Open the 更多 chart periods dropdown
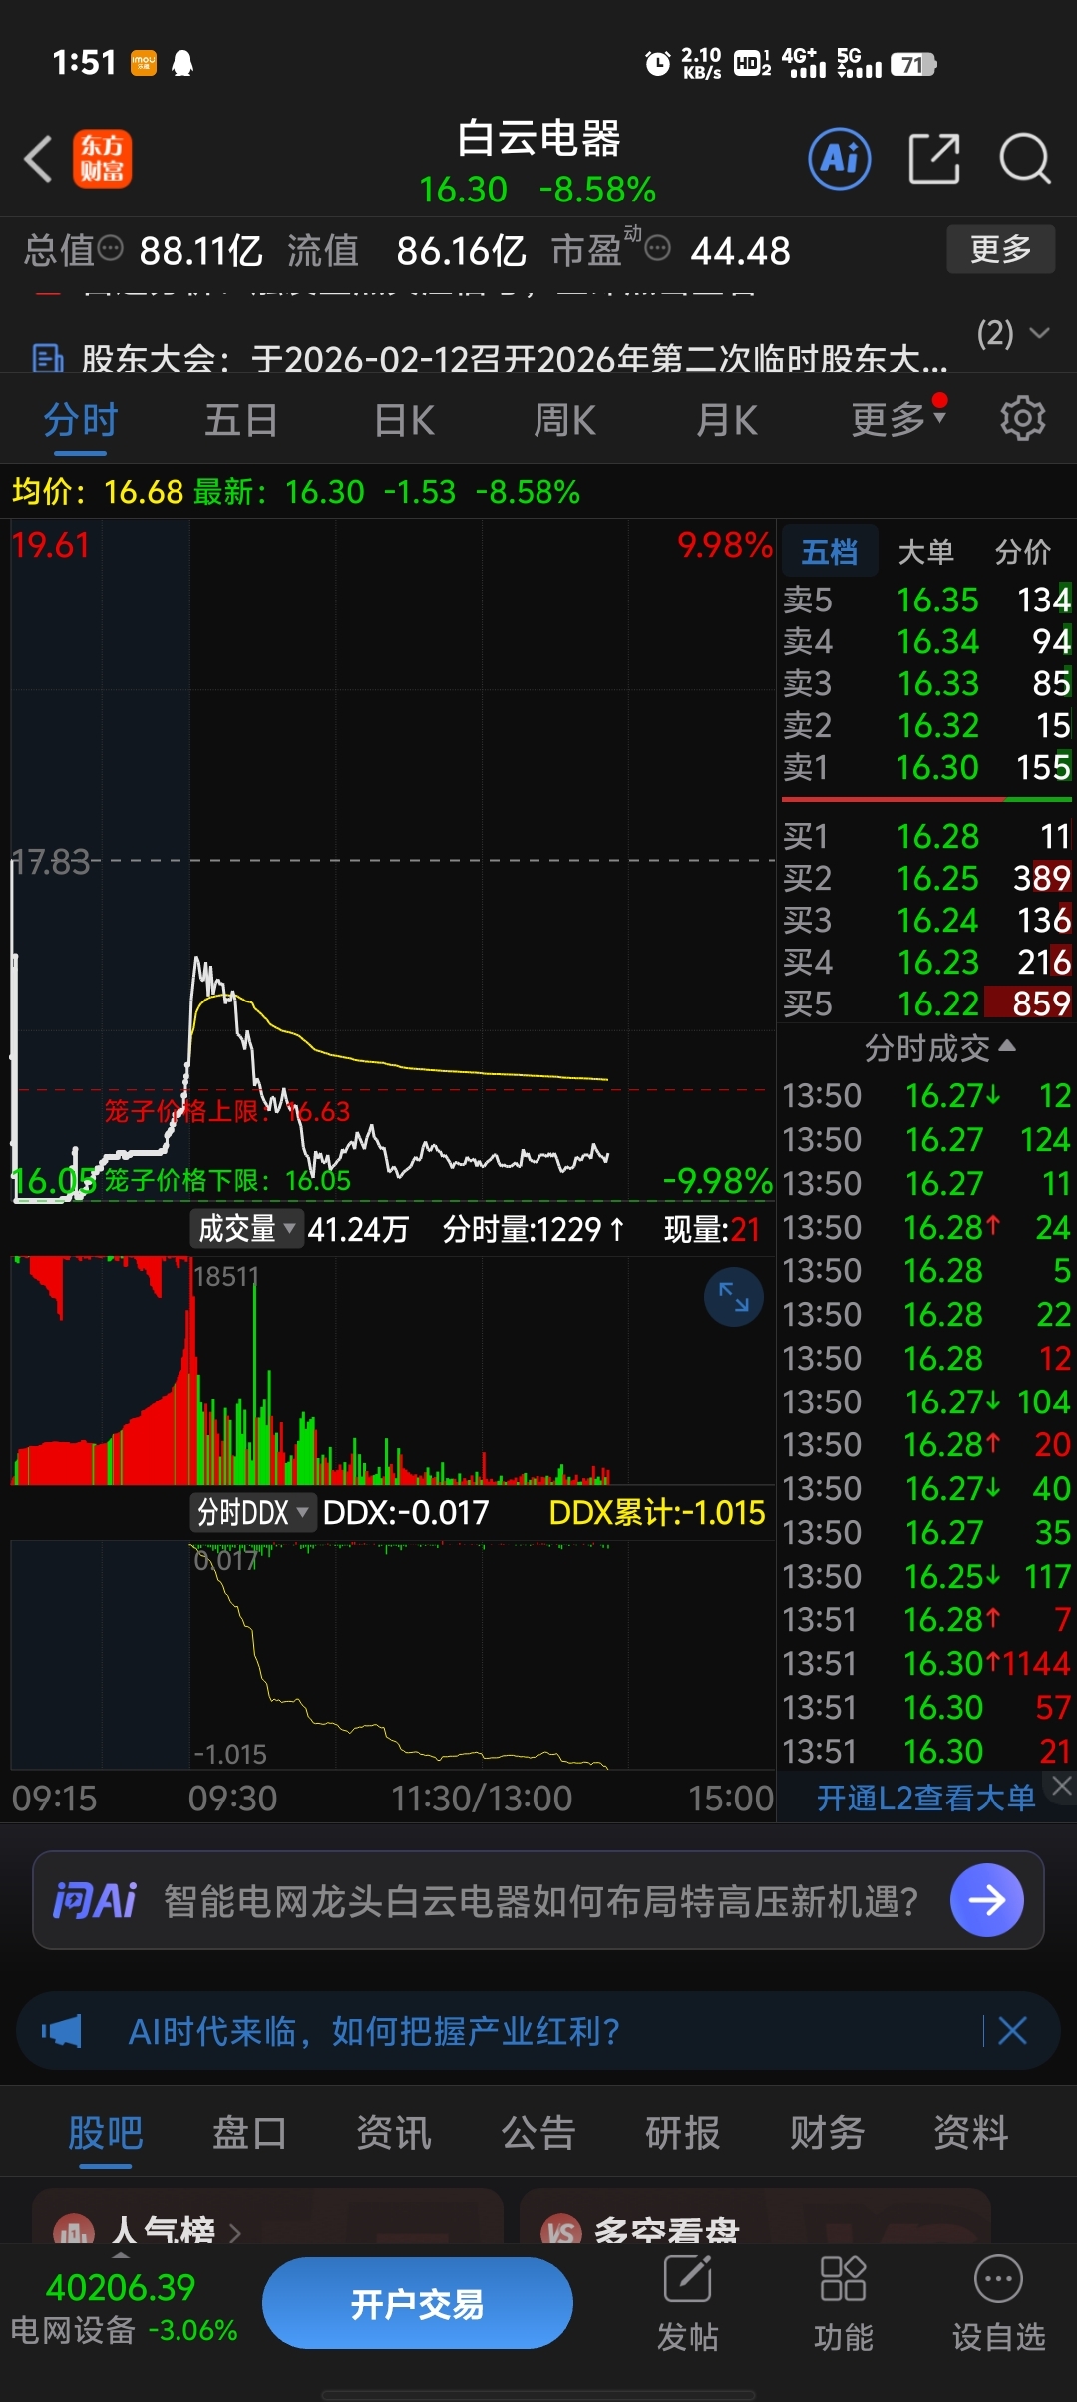Viewport: 1077px width, 2402px height. 898,419
